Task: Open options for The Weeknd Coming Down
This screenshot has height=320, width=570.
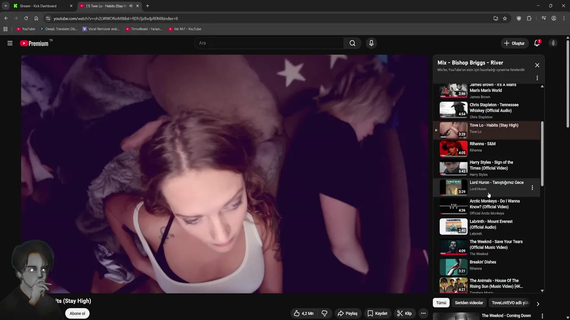Action: pyautogui.click(x=542, y=316)
